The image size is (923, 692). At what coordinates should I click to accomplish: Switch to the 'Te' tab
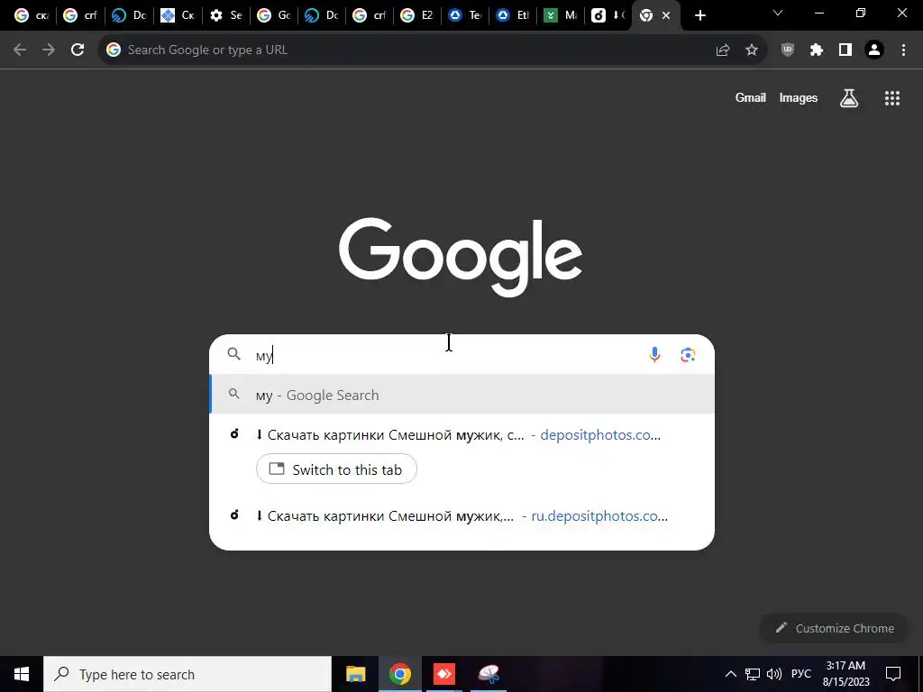tap(465, 15)
